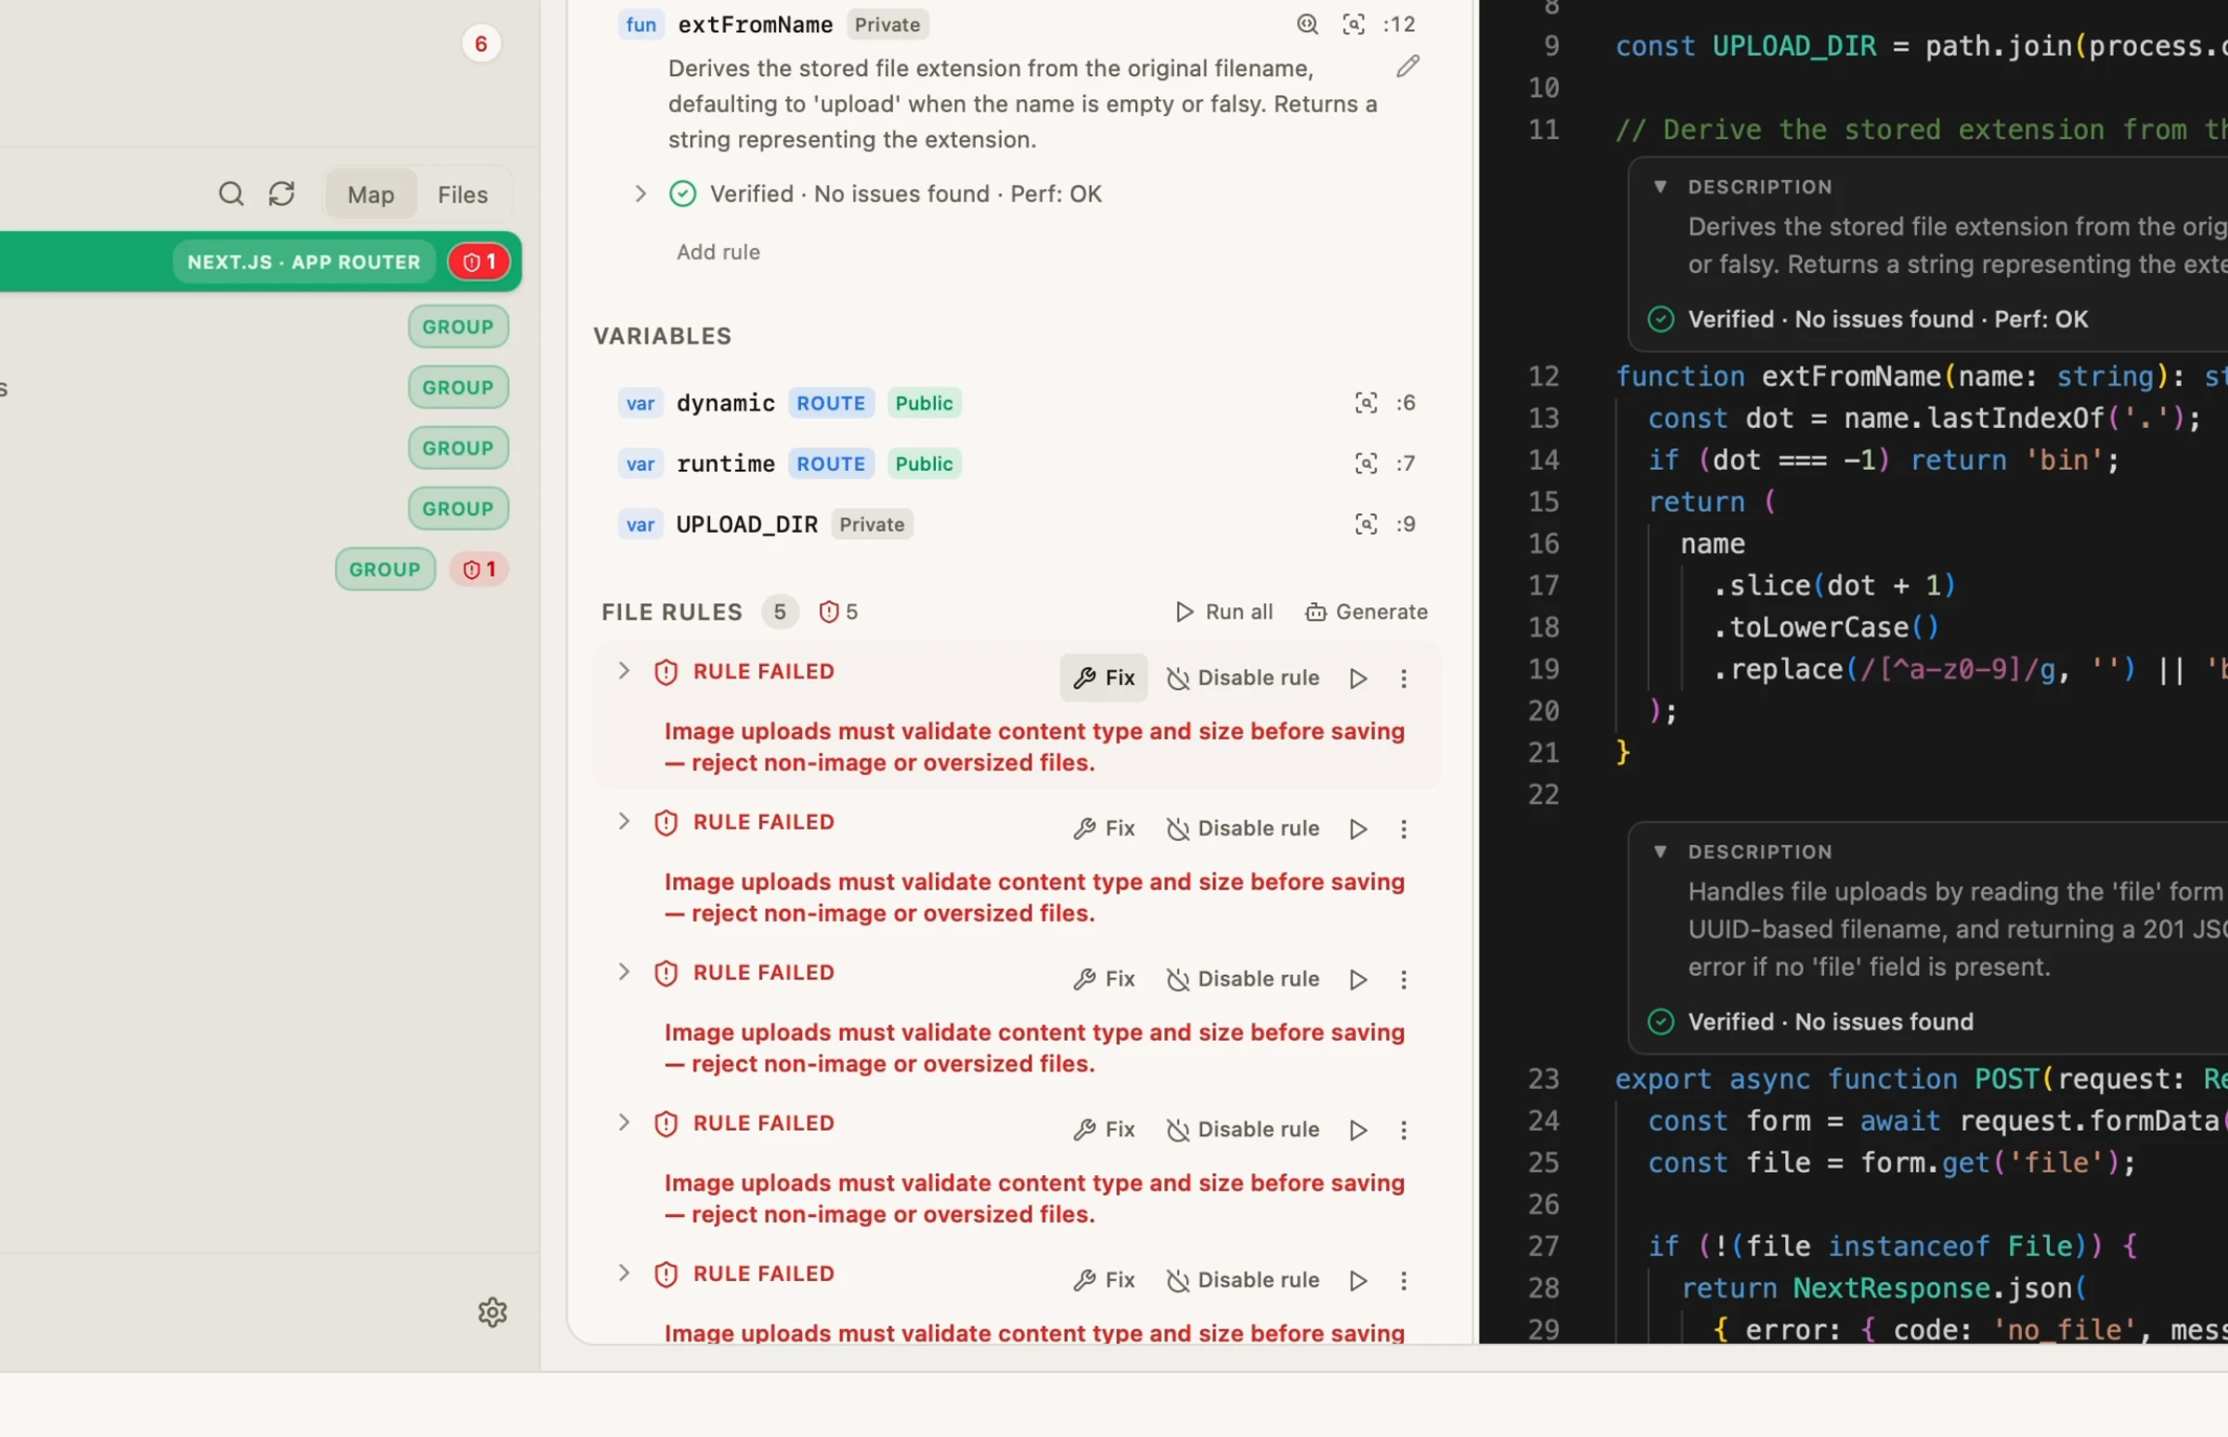Click line number 23 in the editor gutter
2228x1437 pixels.
[1544, 1080]
